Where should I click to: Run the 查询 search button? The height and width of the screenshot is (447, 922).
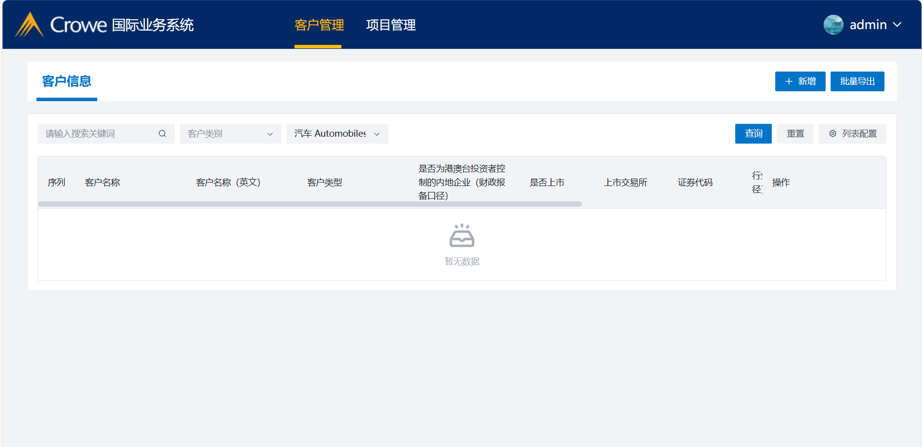[754, 134]
